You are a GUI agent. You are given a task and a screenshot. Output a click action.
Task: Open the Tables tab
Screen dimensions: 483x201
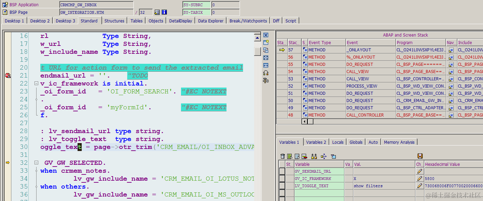tap(137, 21)
